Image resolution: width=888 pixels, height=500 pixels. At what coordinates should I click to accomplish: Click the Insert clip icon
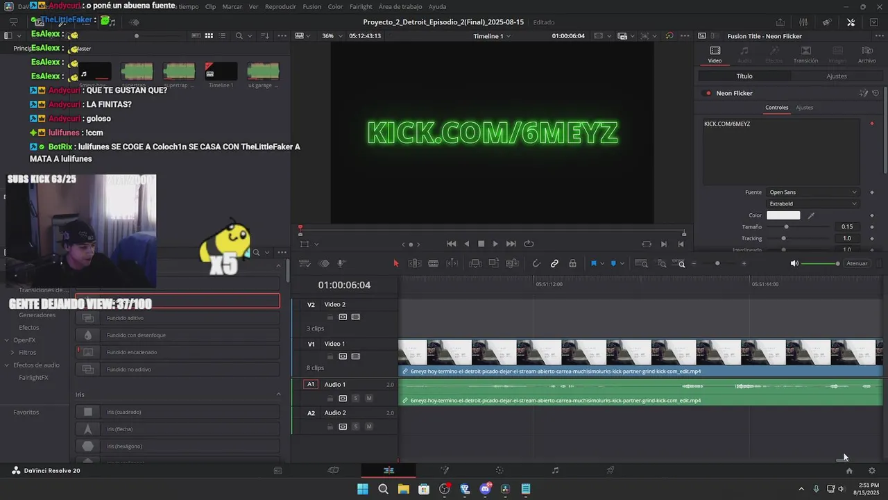click(x=475, y=263)
